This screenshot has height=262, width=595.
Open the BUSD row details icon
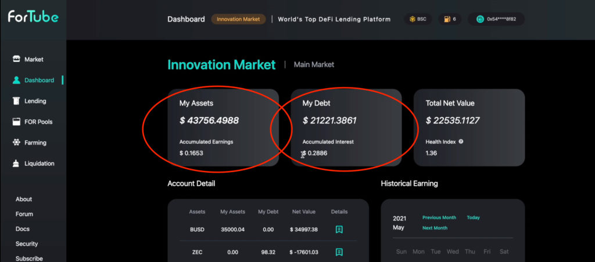tap(339, 230)
